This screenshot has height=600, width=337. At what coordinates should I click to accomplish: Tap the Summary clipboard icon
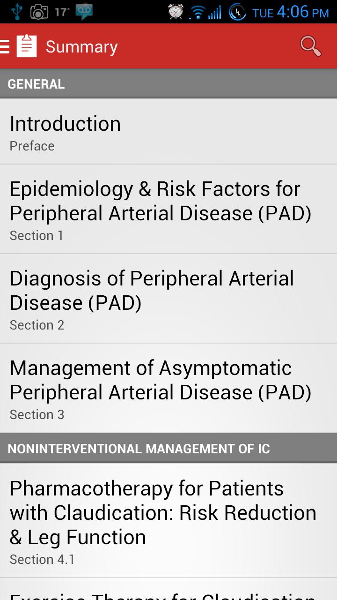click(x=27, y=46)
